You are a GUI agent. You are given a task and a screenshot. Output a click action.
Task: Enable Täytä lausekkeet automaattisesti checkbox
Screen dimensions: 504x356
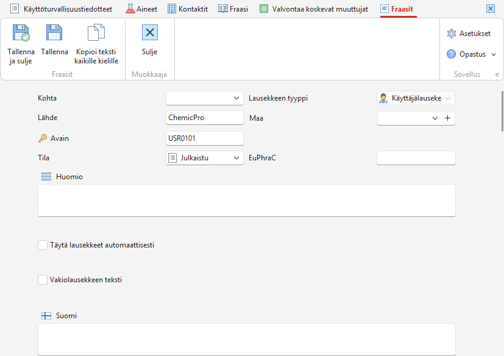43,245
